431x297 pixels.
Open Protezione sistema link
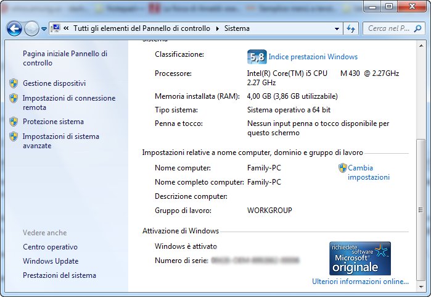(x=53, y=122)
